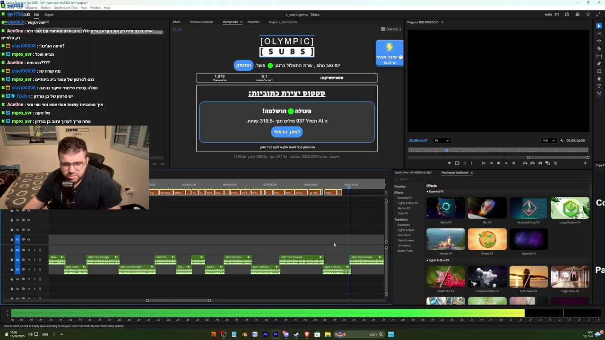This screenshot has width=605, height=340.
Task: Open the Edit workspace tab
Action: pyautogui.click(x=36, y=15)
